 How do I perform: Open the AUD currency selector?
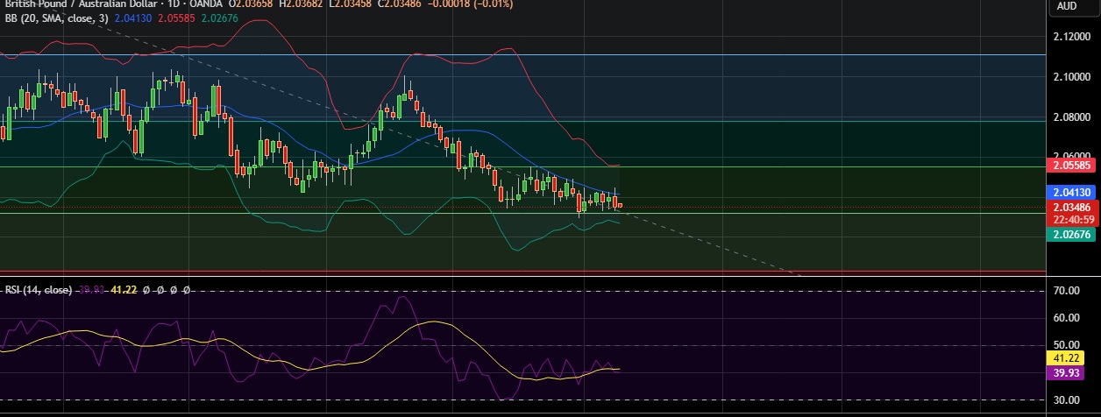coord(1066,6)
